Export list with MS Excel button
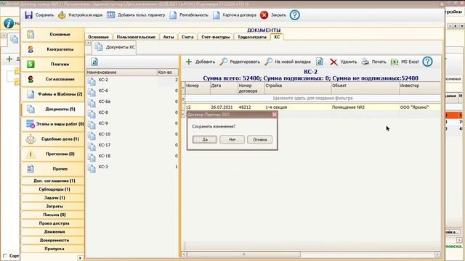Screen dimensions: 465x261 (405, 62)
